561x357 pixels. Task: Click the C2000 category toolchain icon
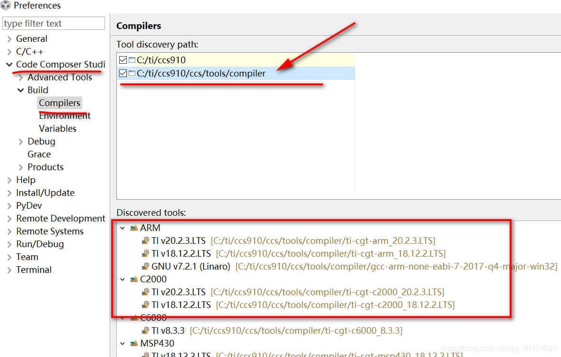134,280
